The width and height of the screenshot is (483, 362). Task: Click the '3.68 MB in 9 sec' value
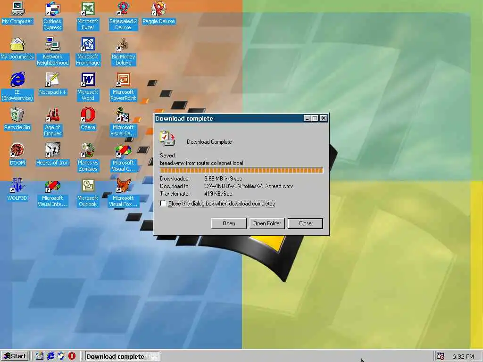coord(223,179)
